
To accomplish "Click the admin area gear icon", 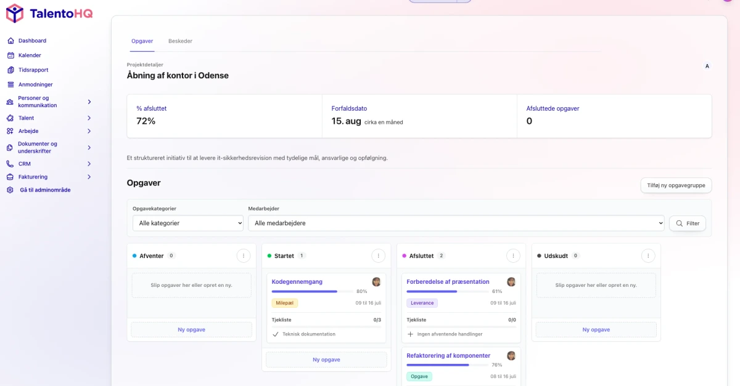I will pyautogui.click(x=10, y=190).
